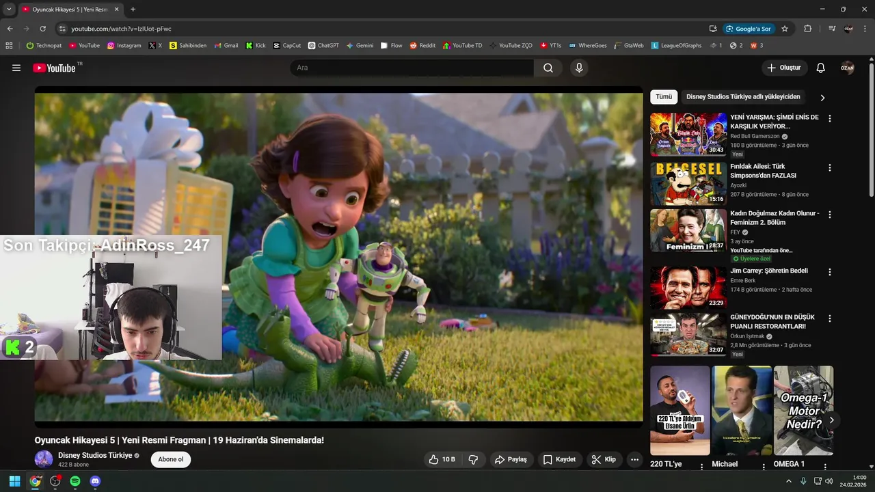Open the tab search dropdown arrow

pos(9,9)
